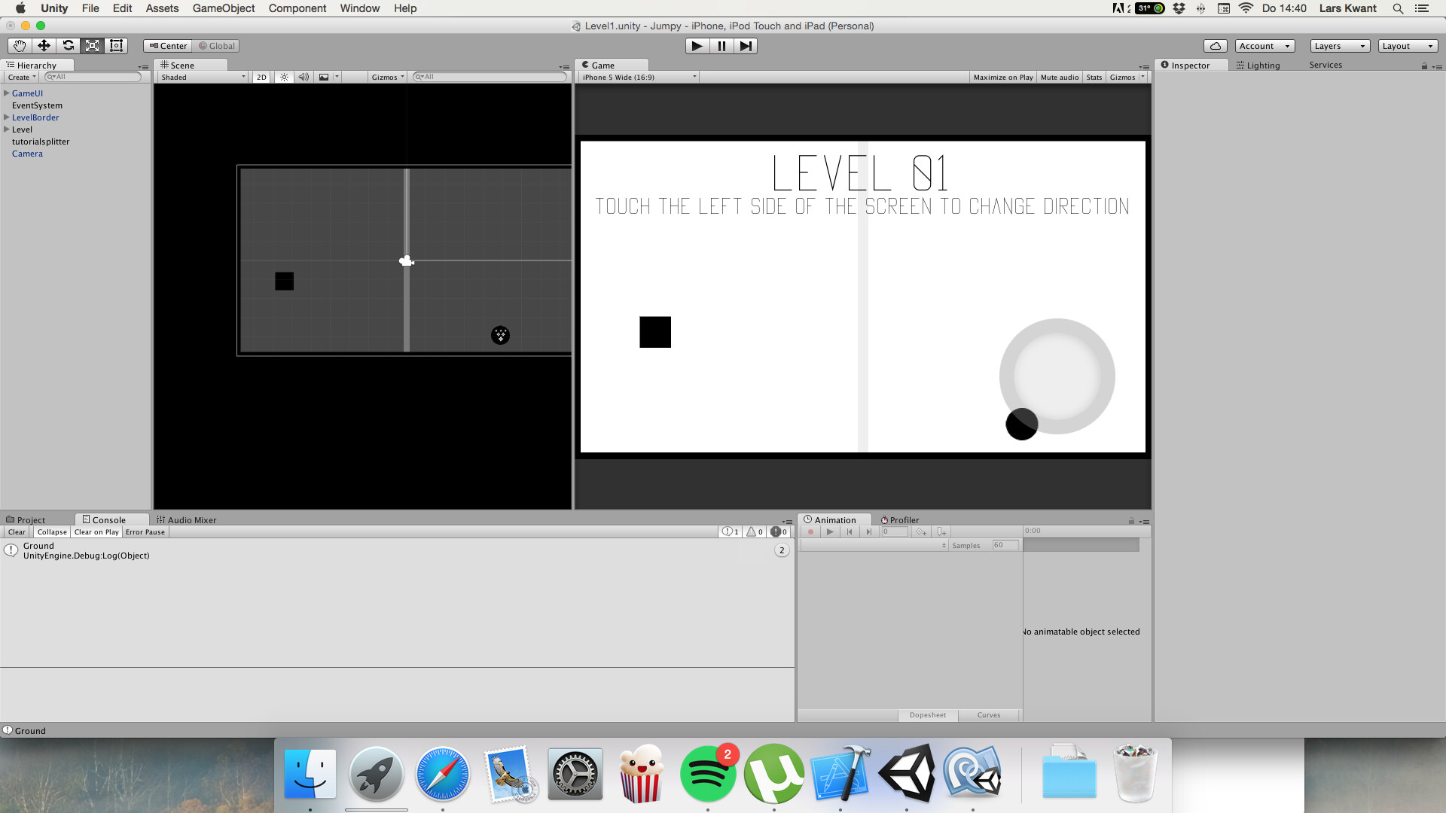Image resolution: width=1446 pixels, height=813 pixels.
Task: Mute Scene view audio
Action: [303, 76]
